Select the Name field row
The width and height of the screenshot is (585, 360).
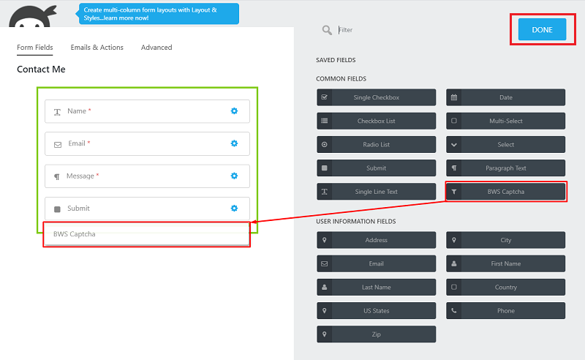click(x=147, y=111)
